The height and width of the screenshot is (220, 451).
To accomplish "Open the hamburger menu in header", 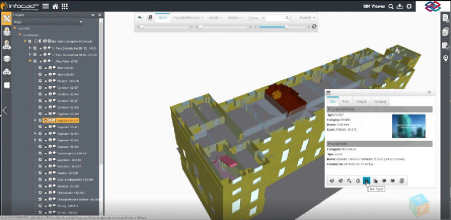I will point(46,6).
